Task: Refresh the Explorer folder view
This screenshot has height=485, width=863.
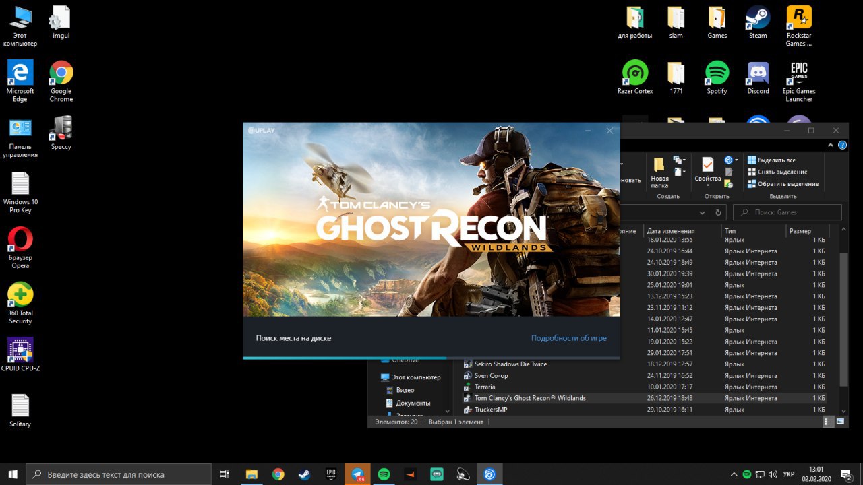Action: [719, 212]
